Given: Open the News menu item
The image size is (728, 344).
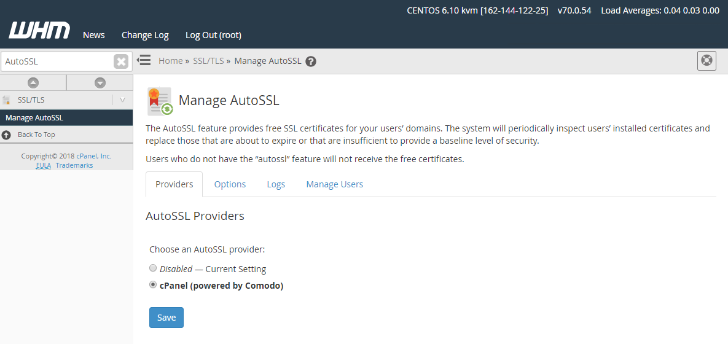Looking at the screenshot, I should (x=94, y=35).
